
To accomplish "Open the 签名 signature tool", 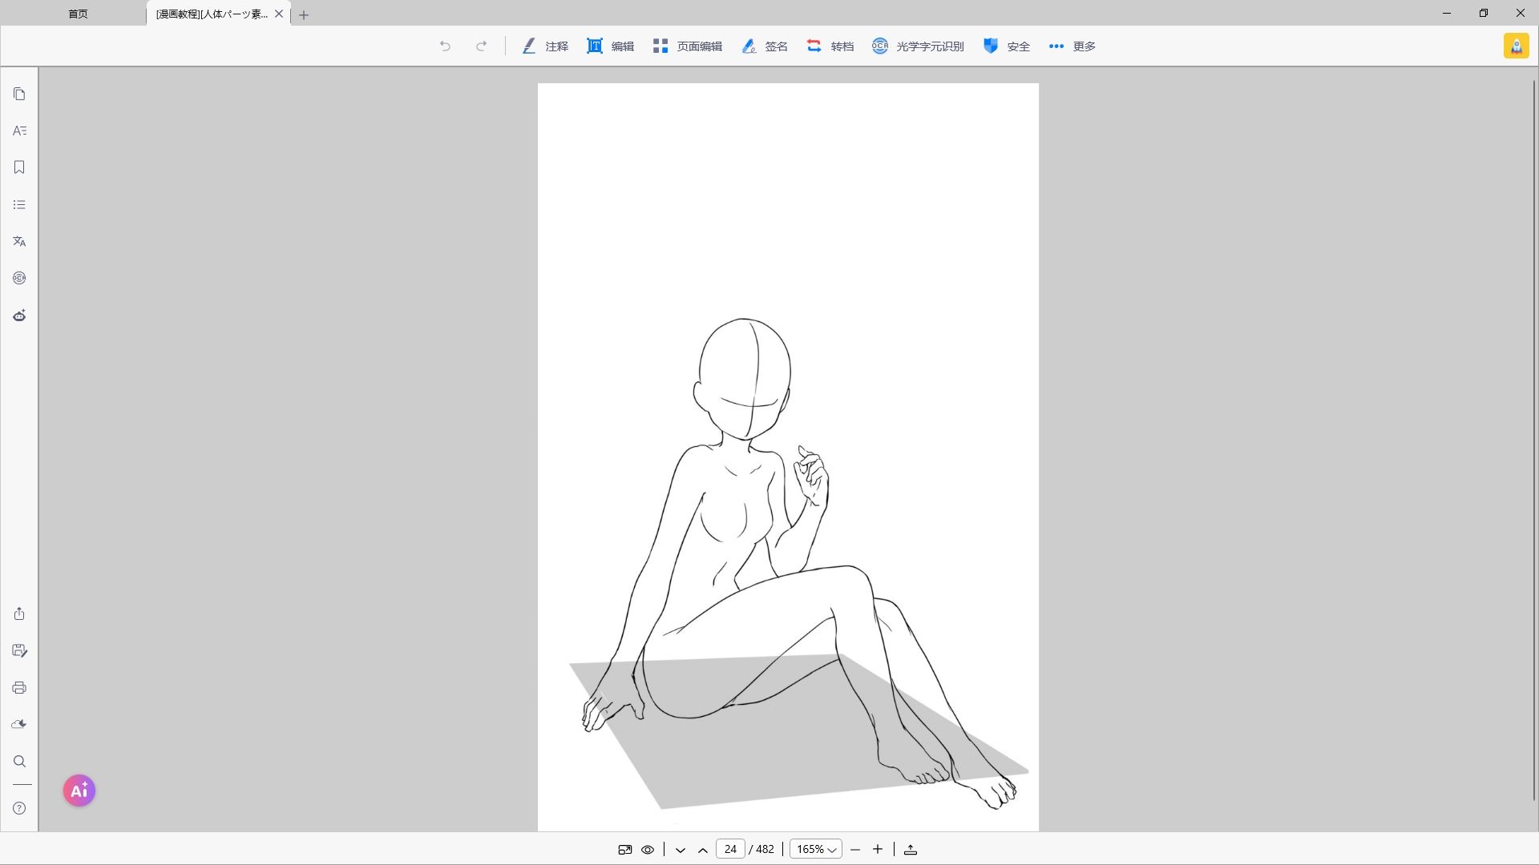I will click(765, 46).
